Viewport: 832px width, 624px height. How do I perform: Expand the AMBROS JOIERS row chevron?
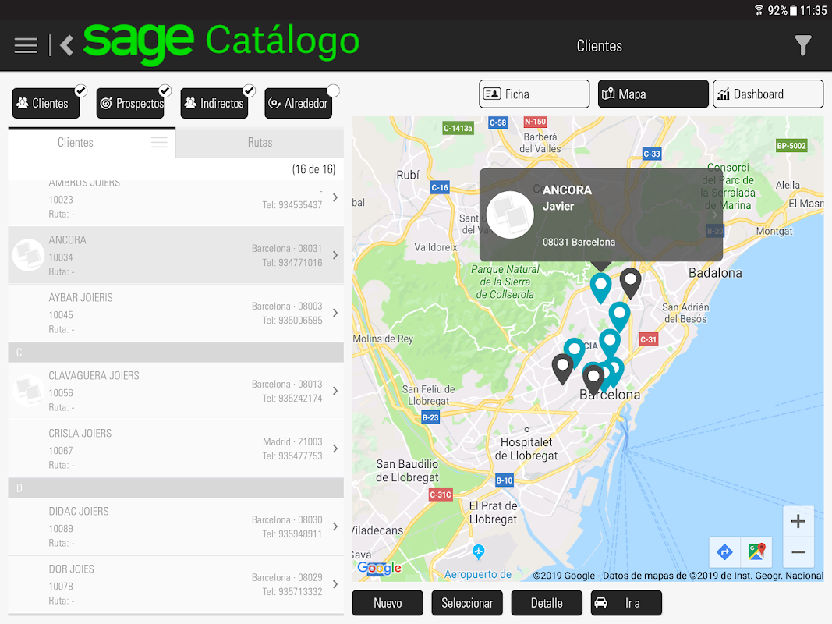coord(335,197)
